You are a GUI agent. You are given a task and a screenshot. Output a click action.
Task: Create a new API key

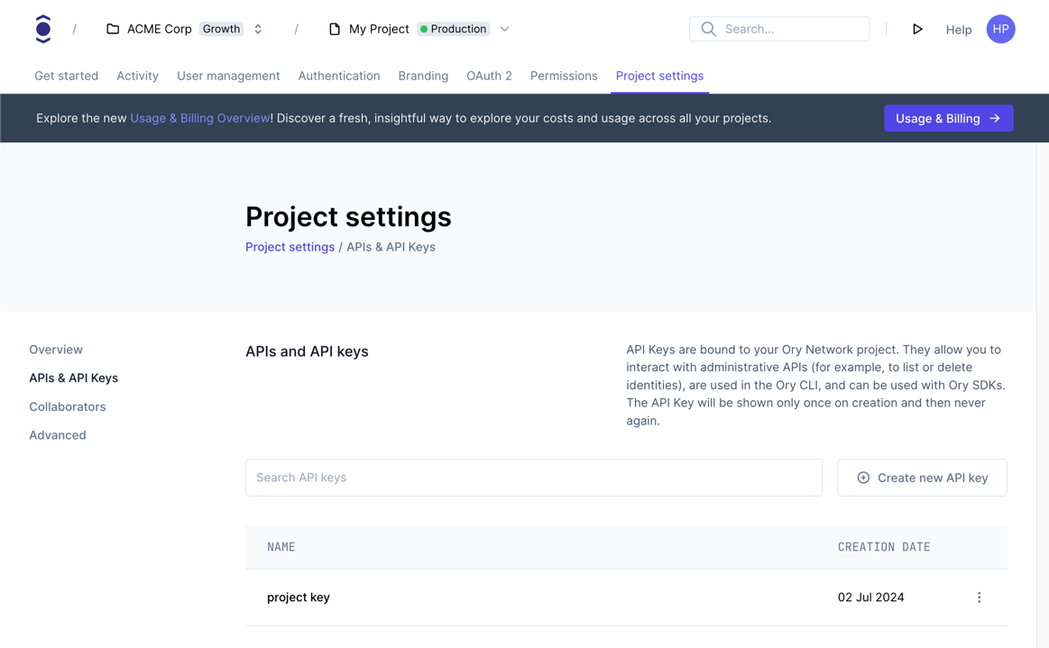click(x=921, y=478)
